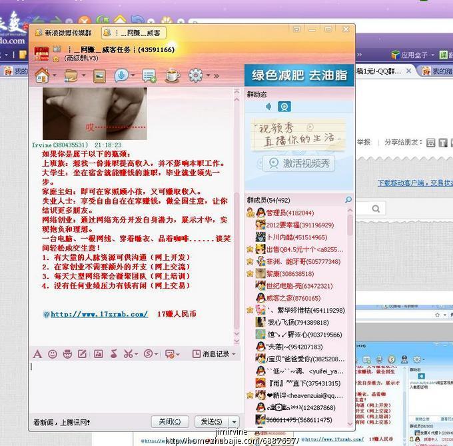This screenshot has width=453, height=446.
Task: Click the 激活视频秀 button
Action: coord(298,163)
